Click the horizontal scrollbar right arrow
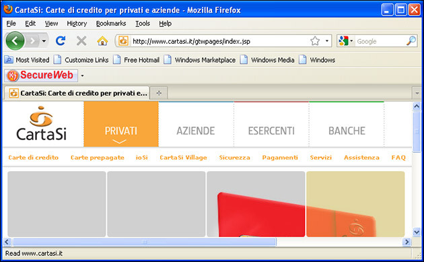Viewport: 424px width, 262px height. tap(407, 242)
